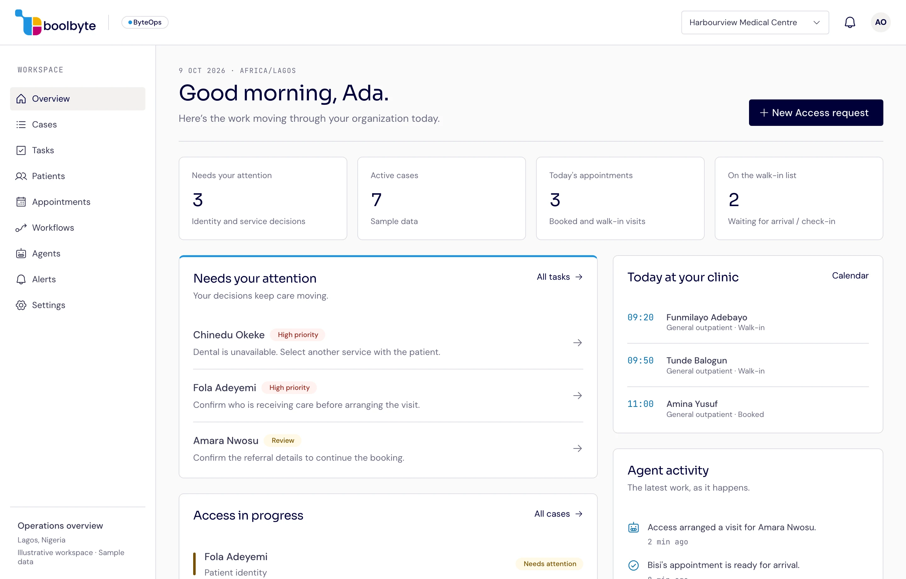The width and height of the screenshot is (906, 579).
Task: Open Workflows in the sidebar
Action: [77, 228]
